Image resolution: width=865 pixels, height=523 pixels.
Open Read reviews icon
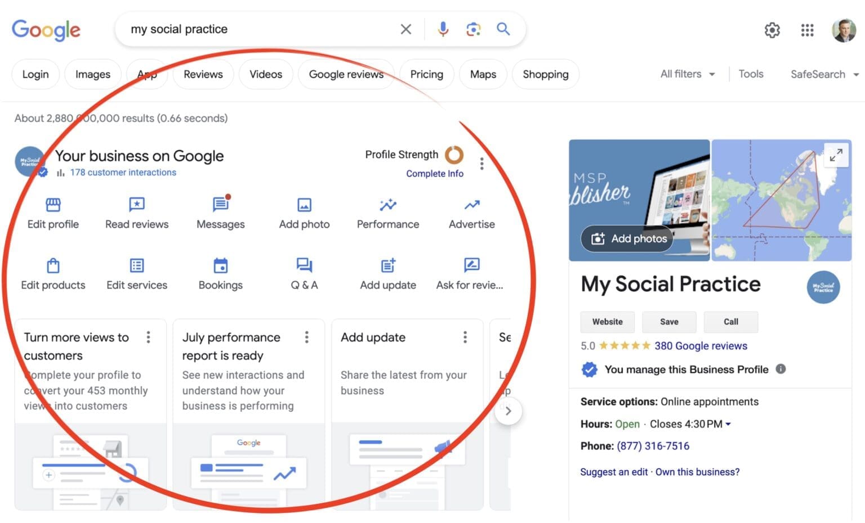click(x=137, y=205)
